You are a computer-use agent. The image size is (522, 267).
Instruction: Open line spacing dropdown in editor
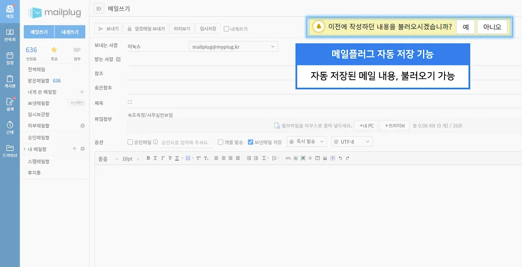click(265, 158)
